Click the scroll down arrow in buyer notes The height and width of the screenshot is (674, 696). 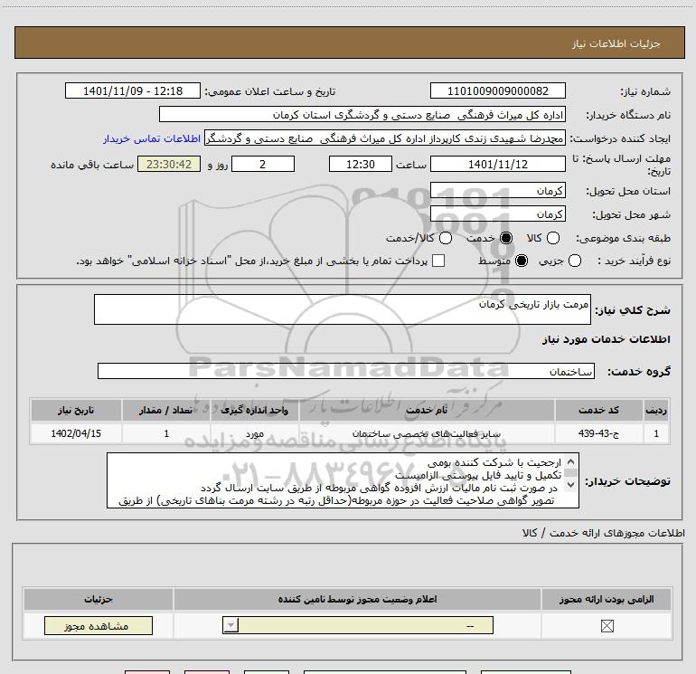(570, 485)
